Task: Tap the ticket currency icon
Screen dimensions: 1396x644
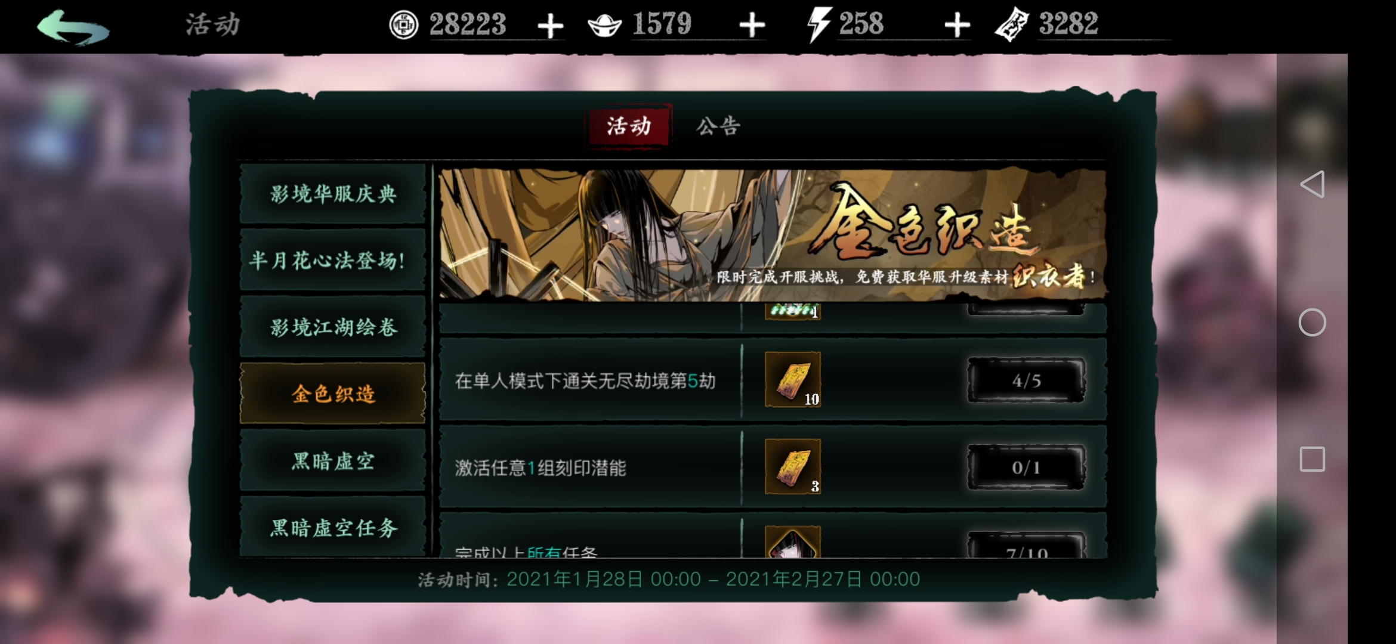Action: point(1012,26)
